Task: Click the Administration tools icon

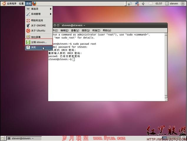Action: coord(28,14)
